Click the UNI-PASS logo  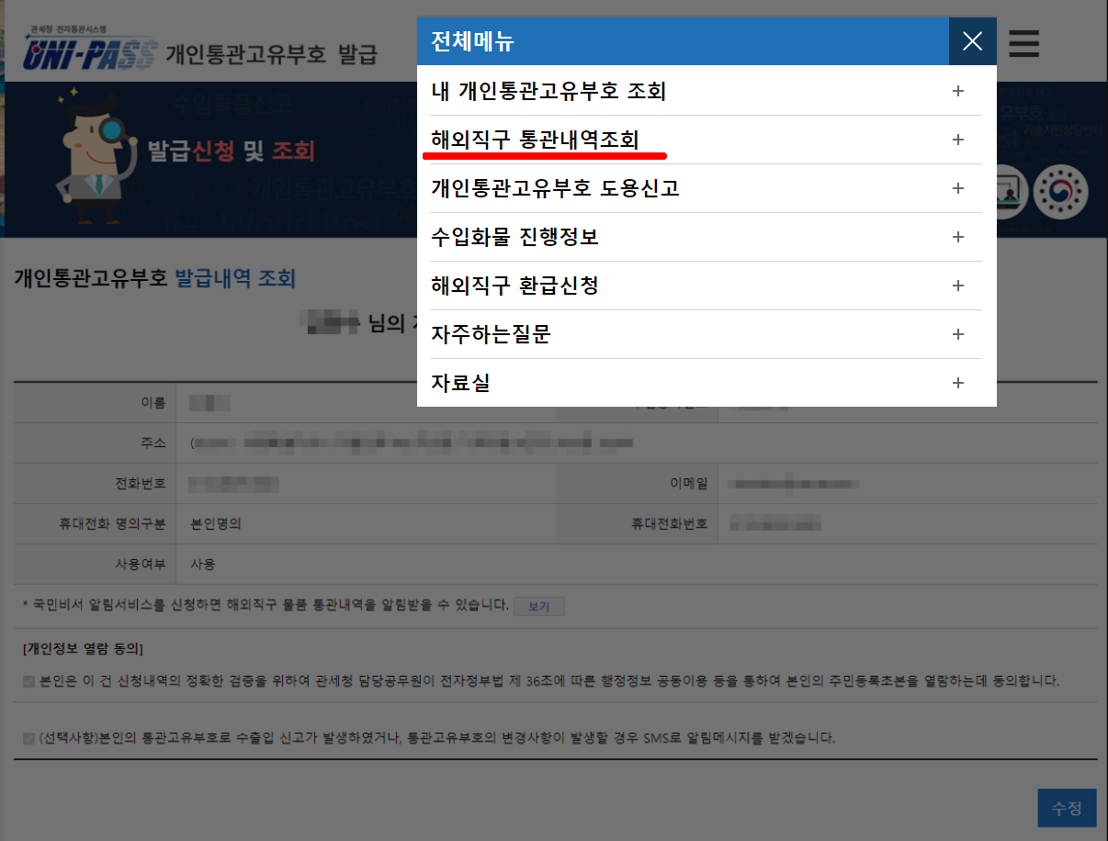click(x=90, y=50)
